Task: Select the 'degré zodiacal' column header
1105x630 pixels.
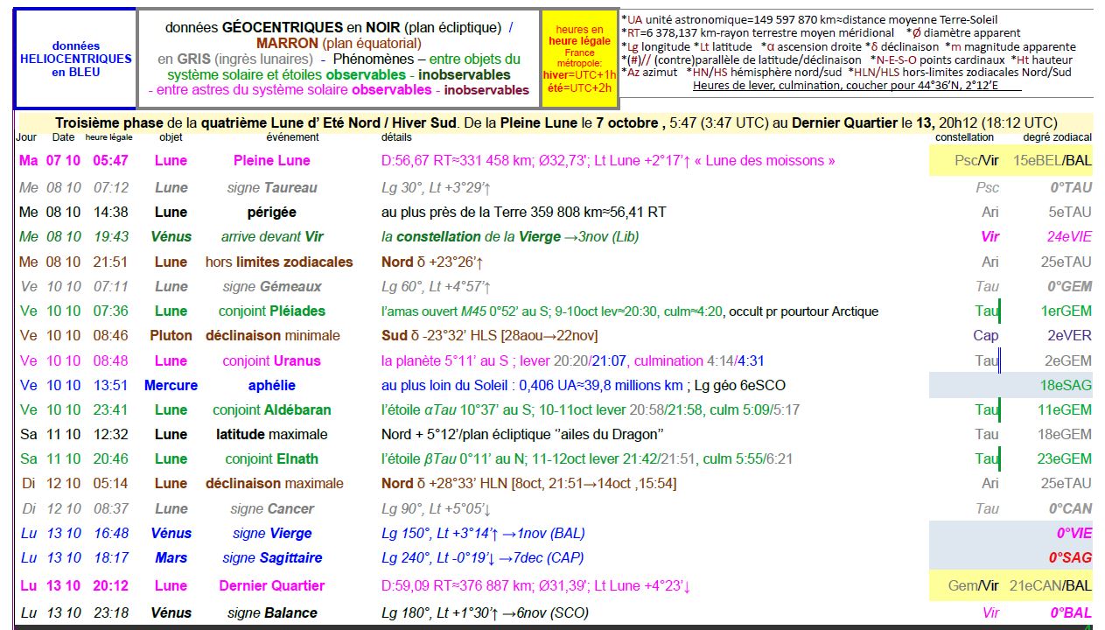Action: pyautogui.click(x=1057, y=137)
